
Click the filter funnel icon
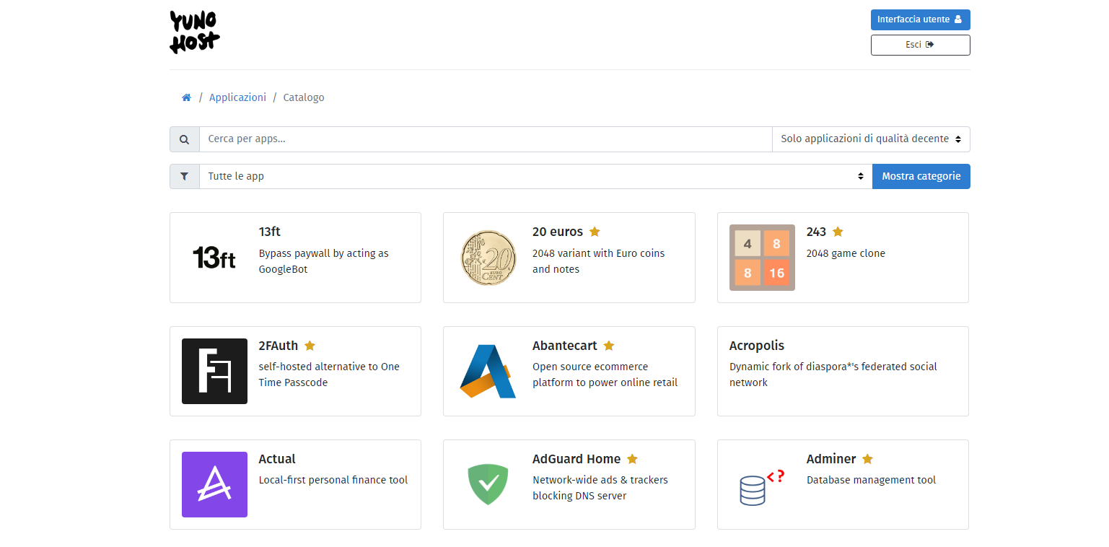click(184, 176)
